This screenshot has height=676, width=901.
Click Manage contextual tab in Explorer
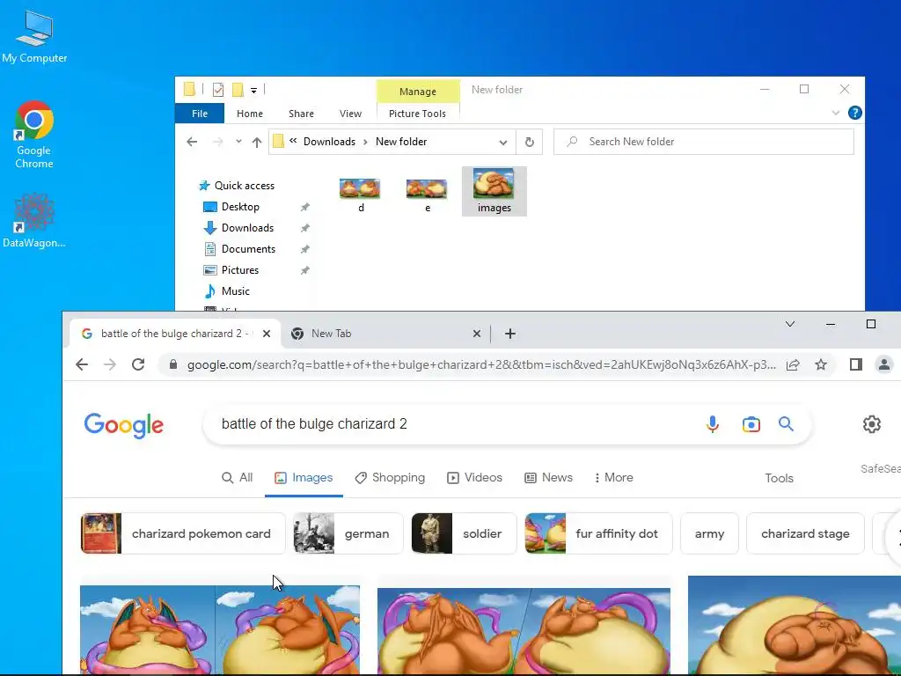point(418,92)
